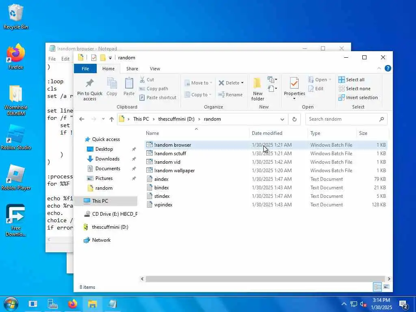The width and height of the screenshot is (416, 312).
Task: Switch to Large icons view icon
Action: (386, 287)
